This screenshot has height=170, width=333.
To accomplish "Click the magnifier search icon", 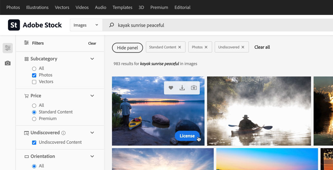I will pos(112,25).
